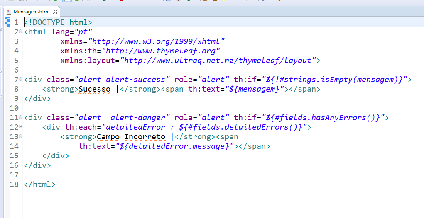Screen dimensions: 424x218
Task: Click the role="alert" attribute on line 11
Action: (x=202, y=118)
